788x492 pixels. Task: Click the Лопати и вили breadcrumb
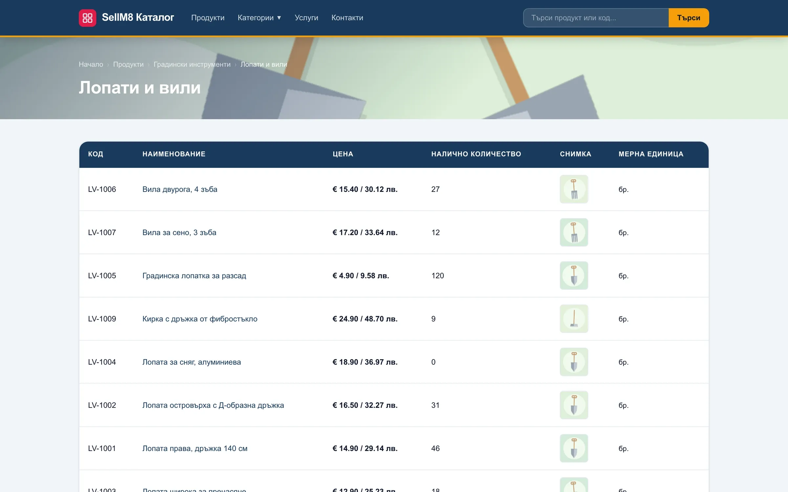pos(264,64)
